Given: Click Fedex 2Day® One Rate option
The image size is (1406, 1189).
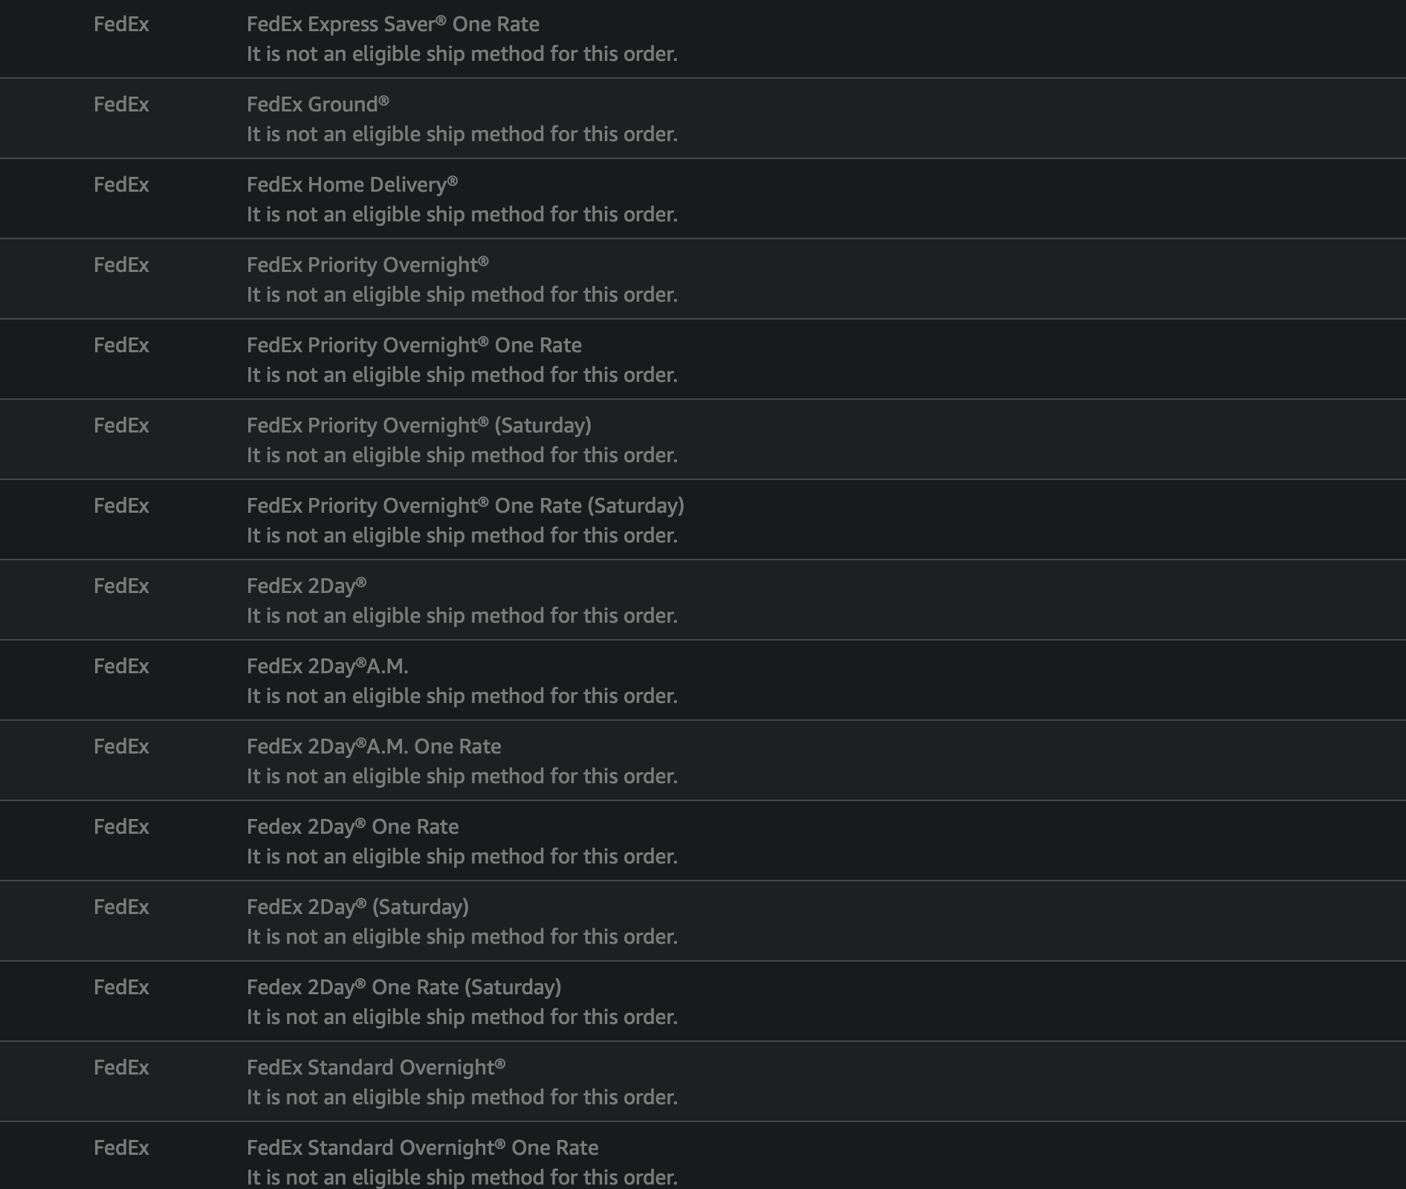Looking at the screenshot, I should click(353, 826).
